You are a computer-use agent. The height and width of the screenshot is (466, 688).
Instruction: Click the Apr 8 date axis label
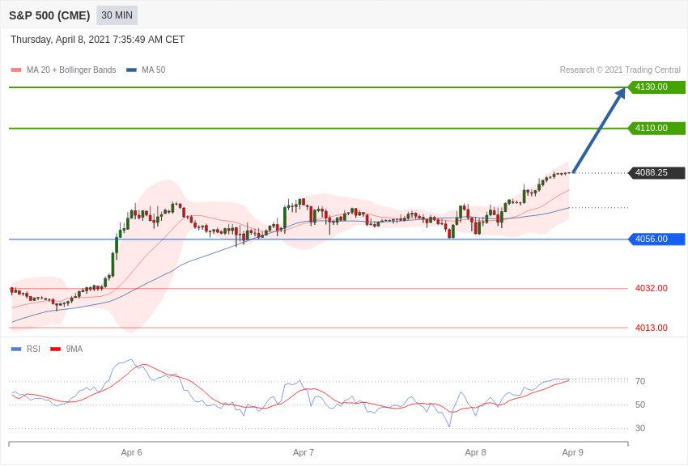pos(476,452)
